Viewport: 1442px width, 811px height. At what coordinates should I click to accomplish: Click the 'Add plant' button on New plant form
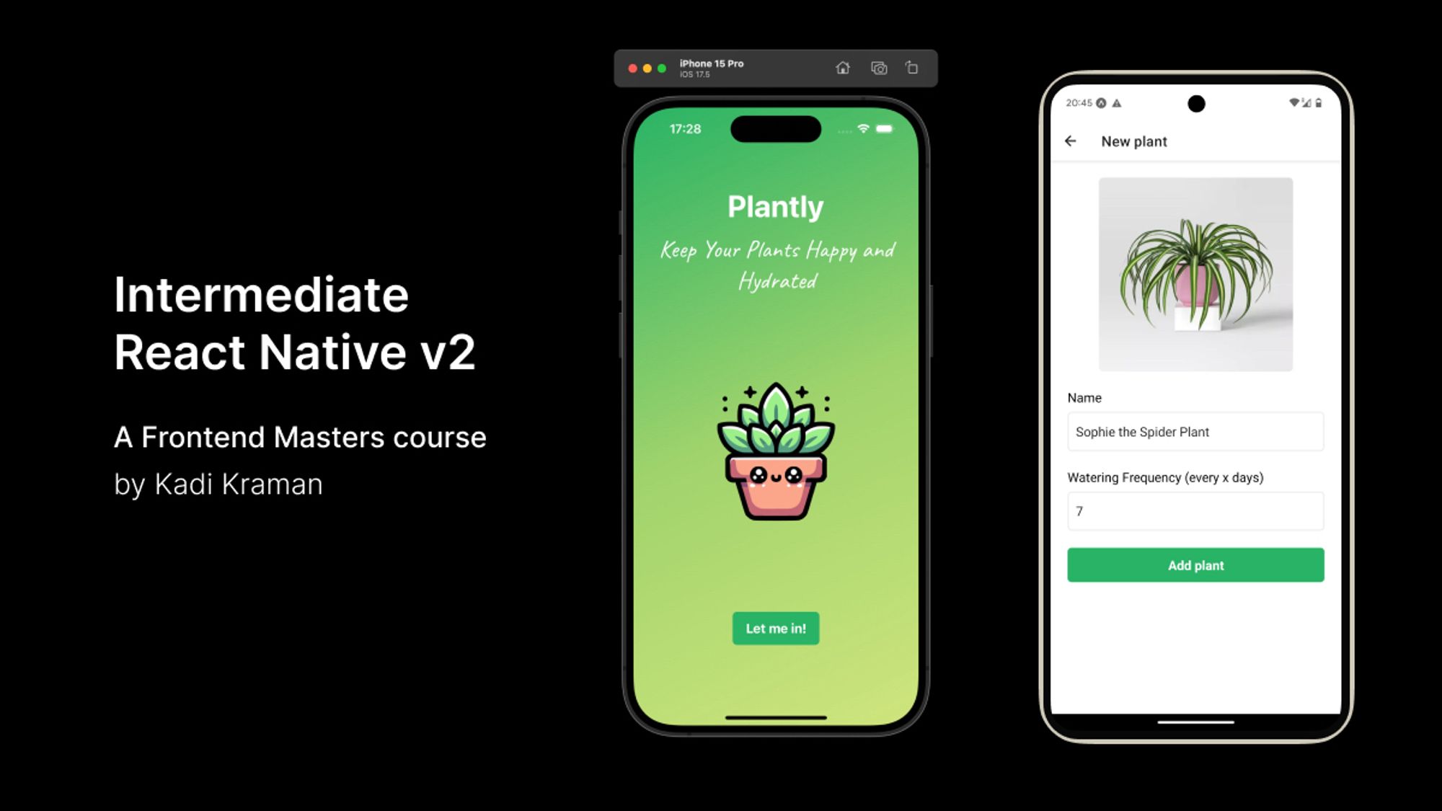(1195, 565)
